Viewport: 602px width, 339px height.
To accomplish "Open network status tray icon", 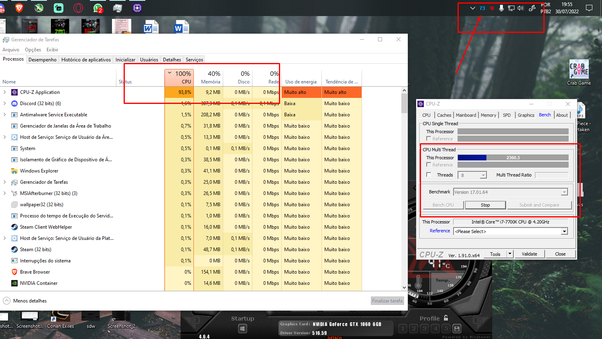I will 511,8.
